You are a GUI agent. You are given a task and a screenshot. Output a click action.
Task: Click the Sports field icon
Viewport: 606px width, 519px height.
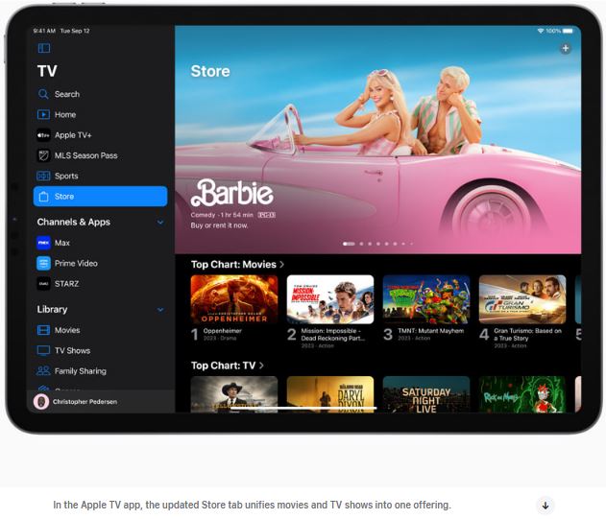click(x=43, y=177)
